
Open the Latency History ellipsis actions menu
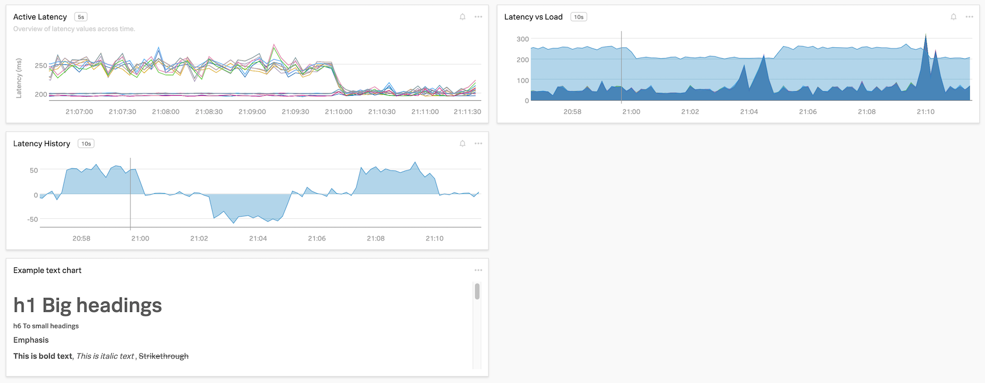coord(478,144)
